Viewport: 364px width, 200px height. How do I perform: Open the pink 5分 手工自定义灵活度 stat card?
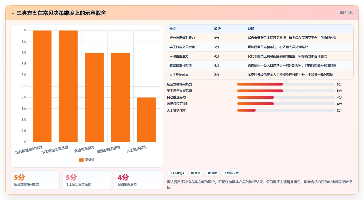click(87, 180)
